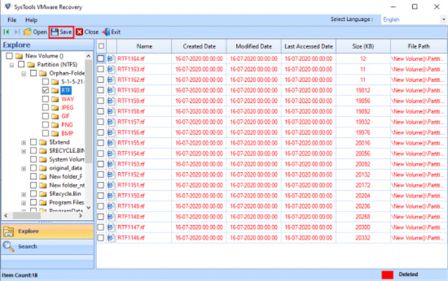Click the Search magnifier icon
Image resolution: width=448 pixels, height=281 pixels.
(x=8, y=247)
